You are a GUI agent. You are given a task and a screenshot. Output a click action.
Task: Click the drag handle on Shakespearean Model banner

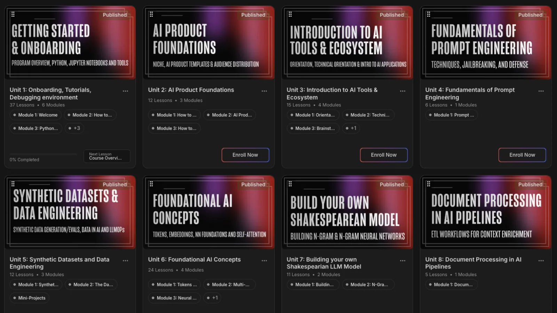pos(290,184)
